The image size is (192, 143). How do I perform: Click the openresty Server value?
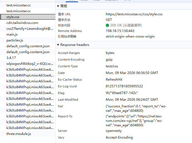114,131
